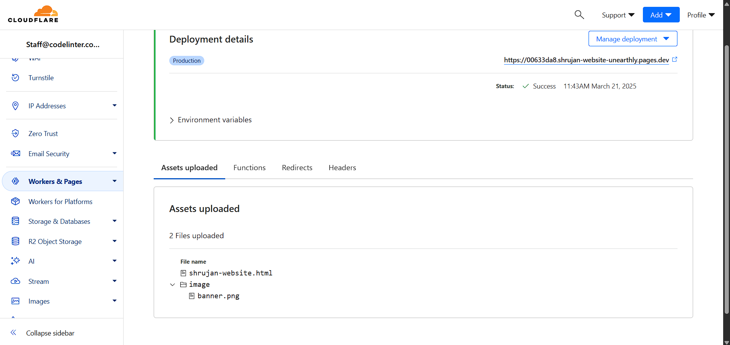Click the Production environment badge
This screenshot has width=730, height=345.
tap(187, 61)
